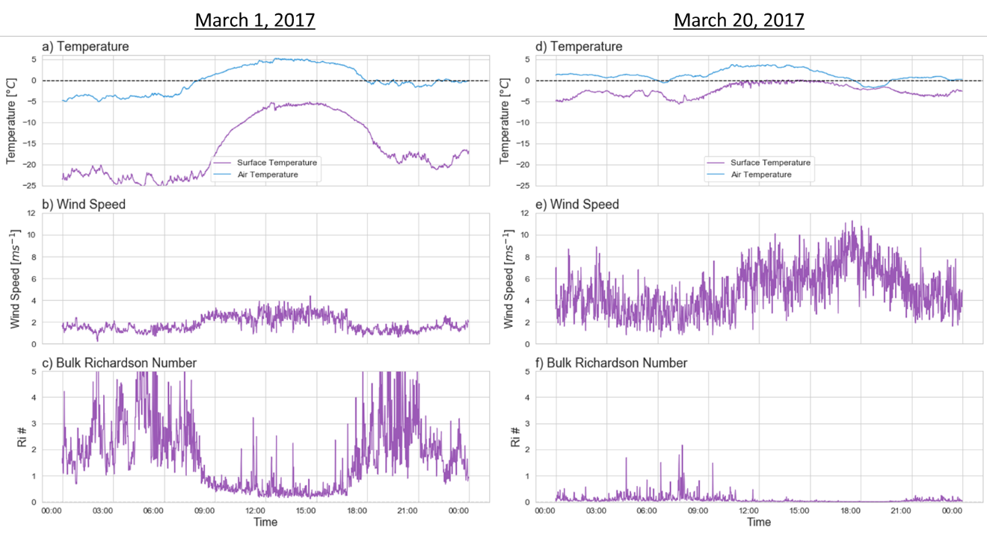The width and height of the screenshot is (987, 533).
Task: Select the 'a) Temperature' panel title
Action: [x=85, y=46]
